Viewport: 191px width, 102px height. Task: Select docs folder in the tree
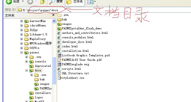click(38, 71)
